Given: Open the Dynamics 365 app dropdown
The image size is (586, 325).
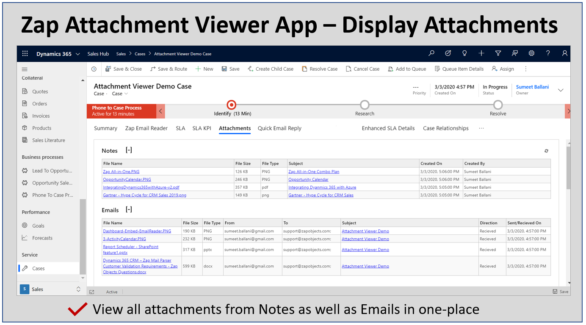Looking at the screenshot, I should pyautogui.click(x=77, y=54).
